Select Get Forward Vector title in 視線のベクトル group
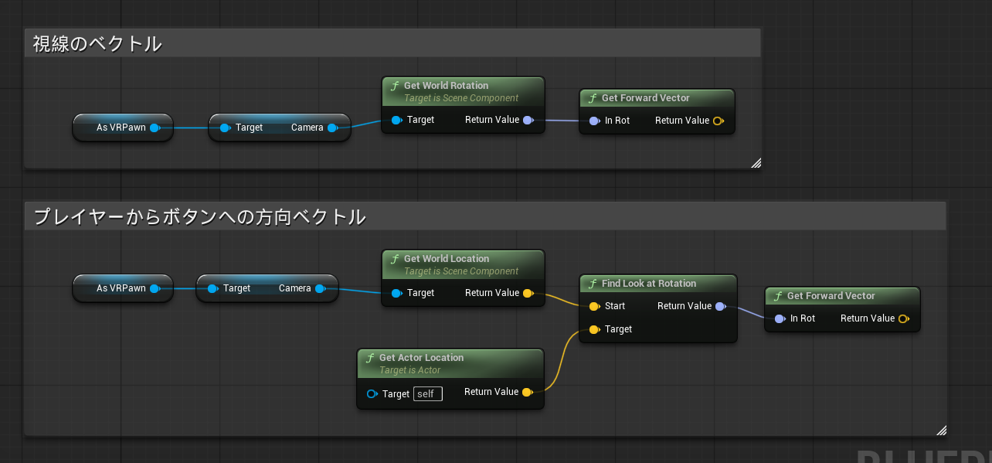The image size is (992, 463). (x=646, y=98)
